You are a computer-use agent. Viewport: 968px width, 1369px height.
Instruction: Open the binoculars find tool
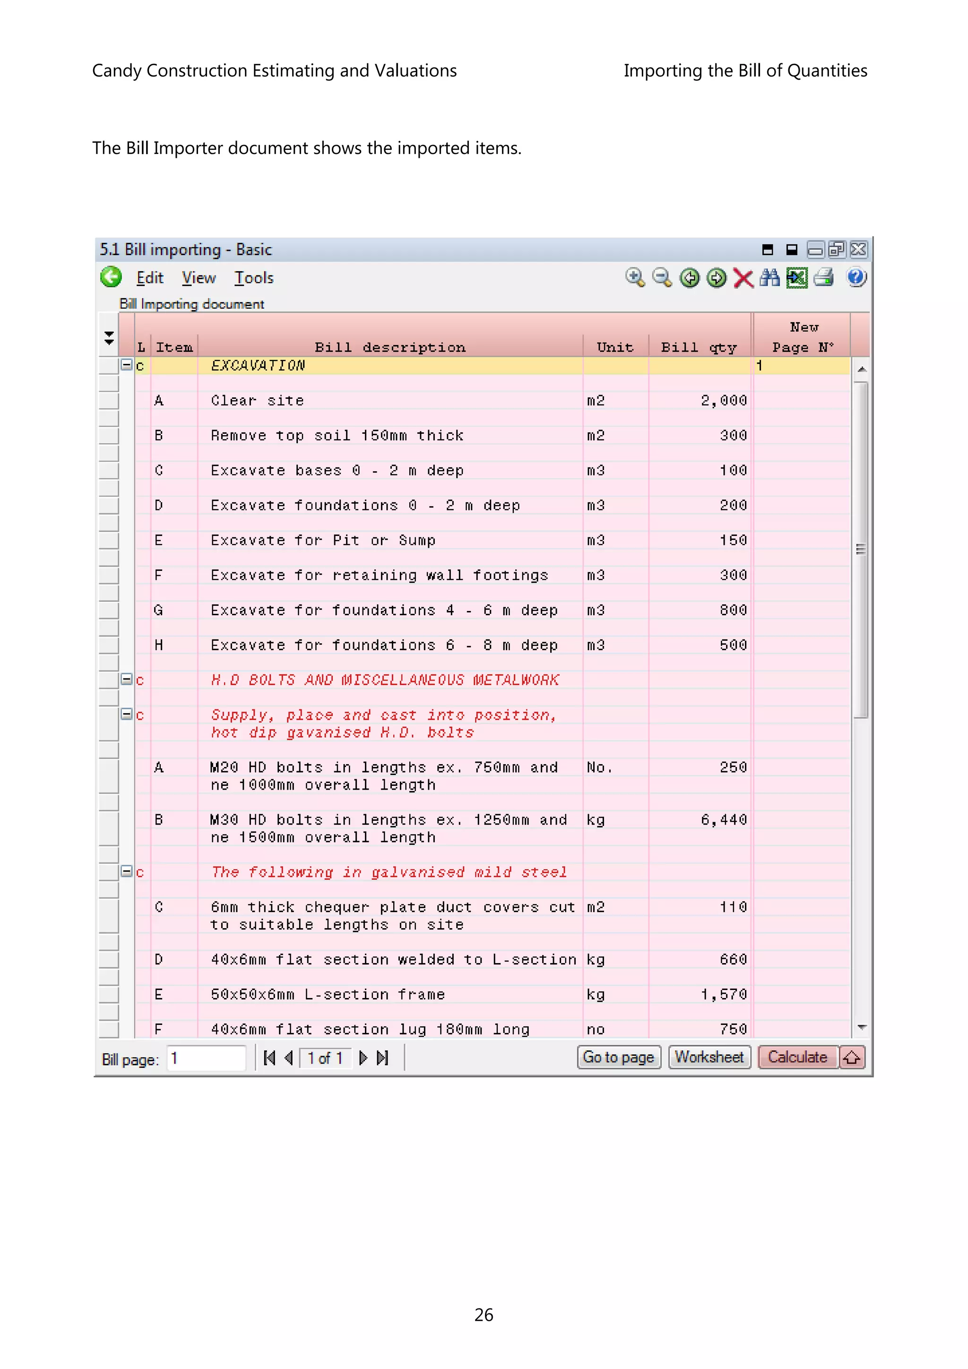(x=769, y=278)
